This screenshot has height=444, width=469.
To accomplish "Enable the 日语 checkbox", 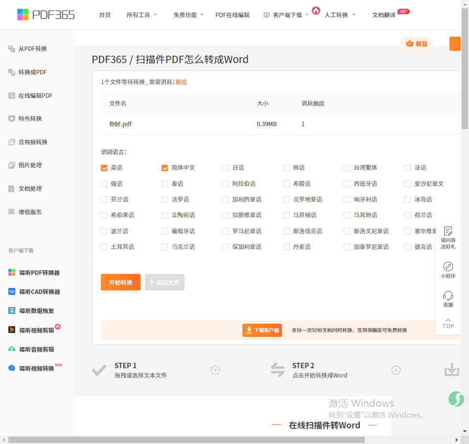I will point(226,168).
